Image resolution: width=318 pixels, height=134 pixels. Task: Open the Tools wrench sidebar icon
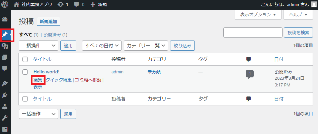tap(5, 118)
